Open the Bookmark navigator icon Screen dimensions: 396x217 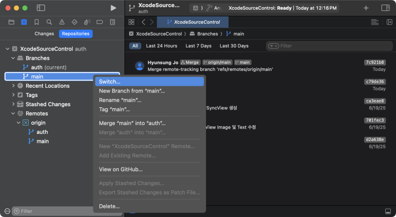tap(36, 22)
